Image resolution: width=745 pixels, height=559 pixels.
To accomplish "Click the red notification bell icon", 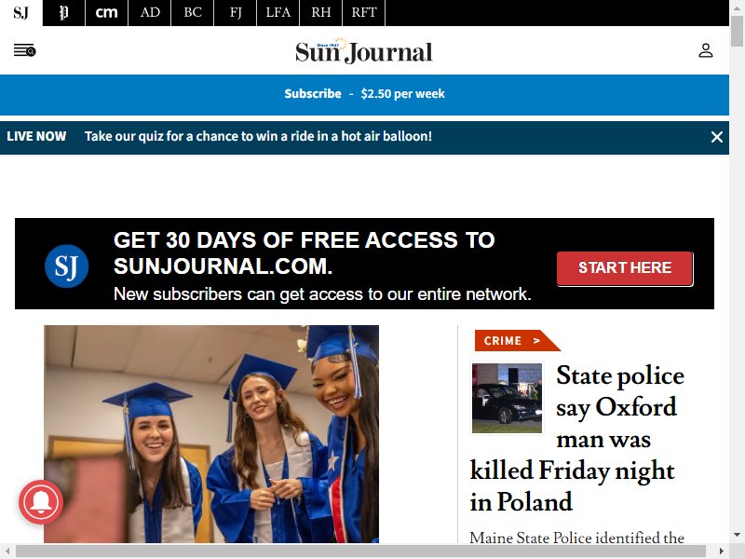I will coord(41,502).
